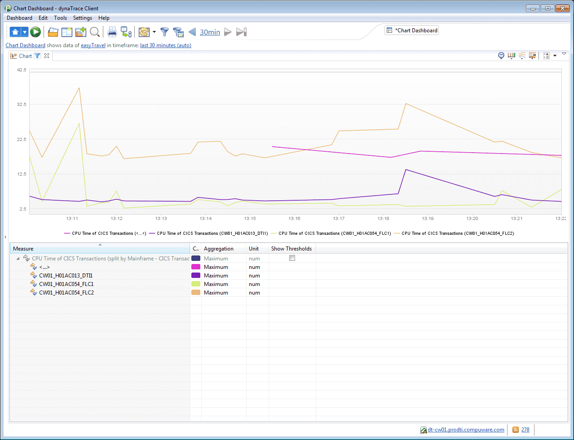Select the CW01_H01AC013_DTI1 measure row
This screenshot has width=574, height=440.
tap(288, 275)
